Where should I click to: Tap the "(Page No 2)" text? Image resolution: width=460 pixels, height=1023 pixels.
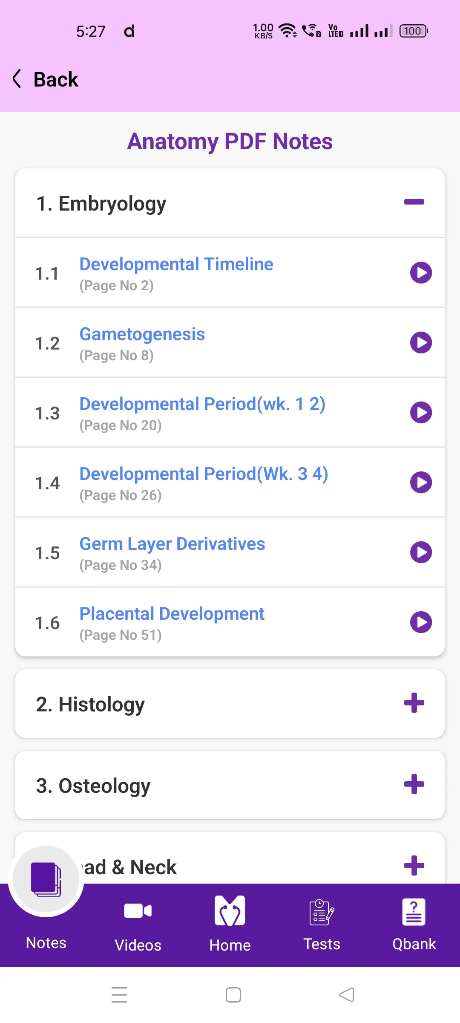click(x=117, y=286)
